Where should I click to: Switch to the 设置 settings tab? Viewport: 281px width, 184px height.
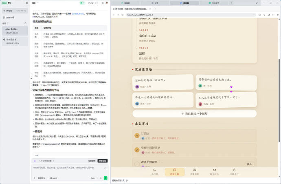(155, 3)
